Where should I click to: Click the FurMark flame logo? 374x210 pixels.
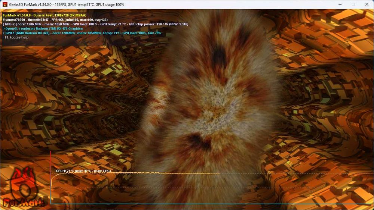pos(23,187)
